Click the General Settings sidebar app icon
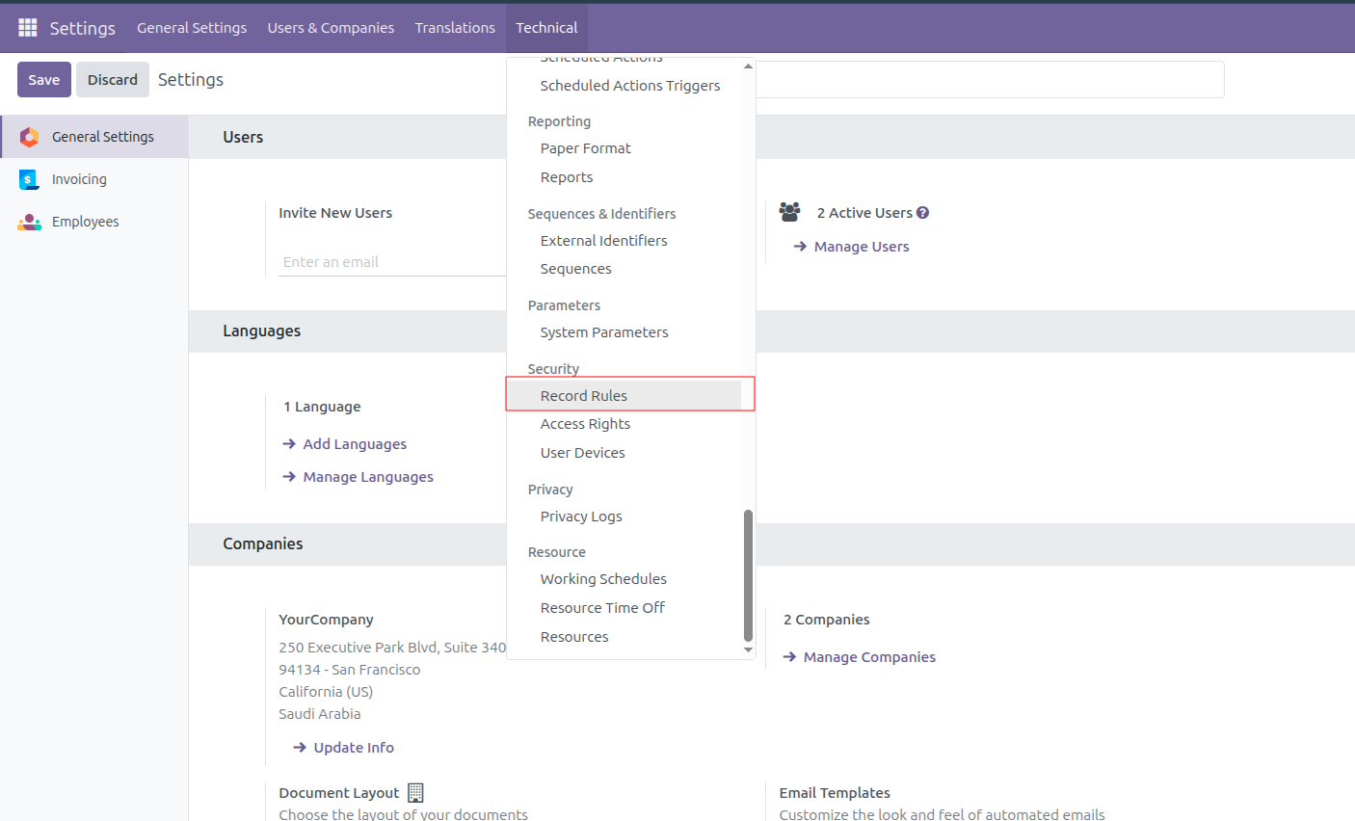The width and height of the screenshot is (1355, 821). click(x=30, y=137)
